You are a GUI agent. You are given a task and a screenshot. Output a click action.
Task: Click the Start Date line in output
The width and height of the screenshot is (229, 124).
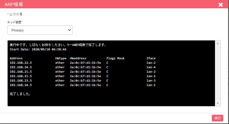(x=38, y=49)
